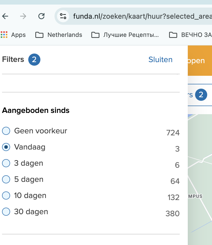Open site information icon in address bar

coord(63,16)
